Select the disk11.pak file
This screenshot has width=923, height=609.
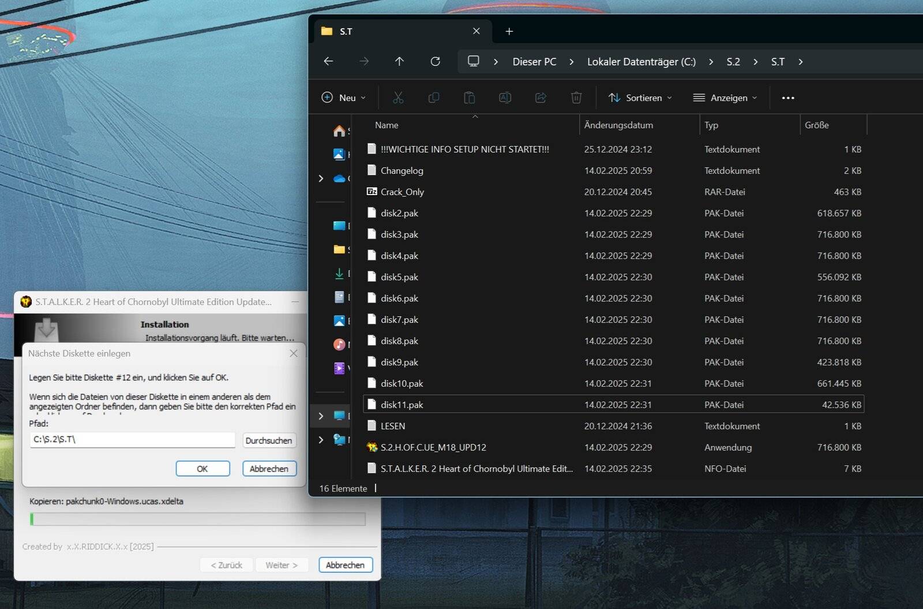point(613,405)
